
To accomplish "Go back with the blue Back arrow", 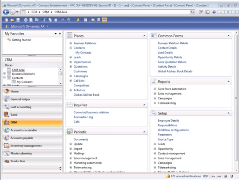I will pyautogui.click(x=6, y=12).
